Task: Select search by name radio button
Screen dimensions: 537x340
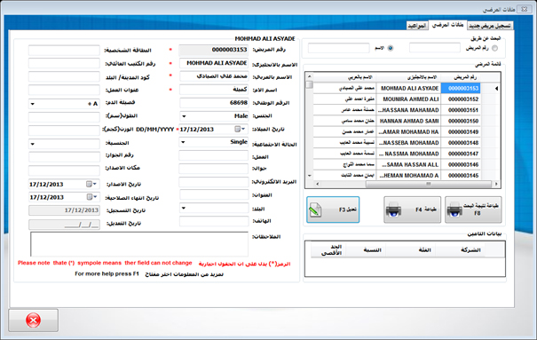Action: 391,48
